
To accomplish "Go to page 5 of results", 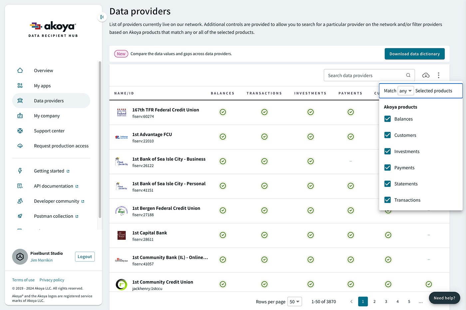I will [409, 301].
